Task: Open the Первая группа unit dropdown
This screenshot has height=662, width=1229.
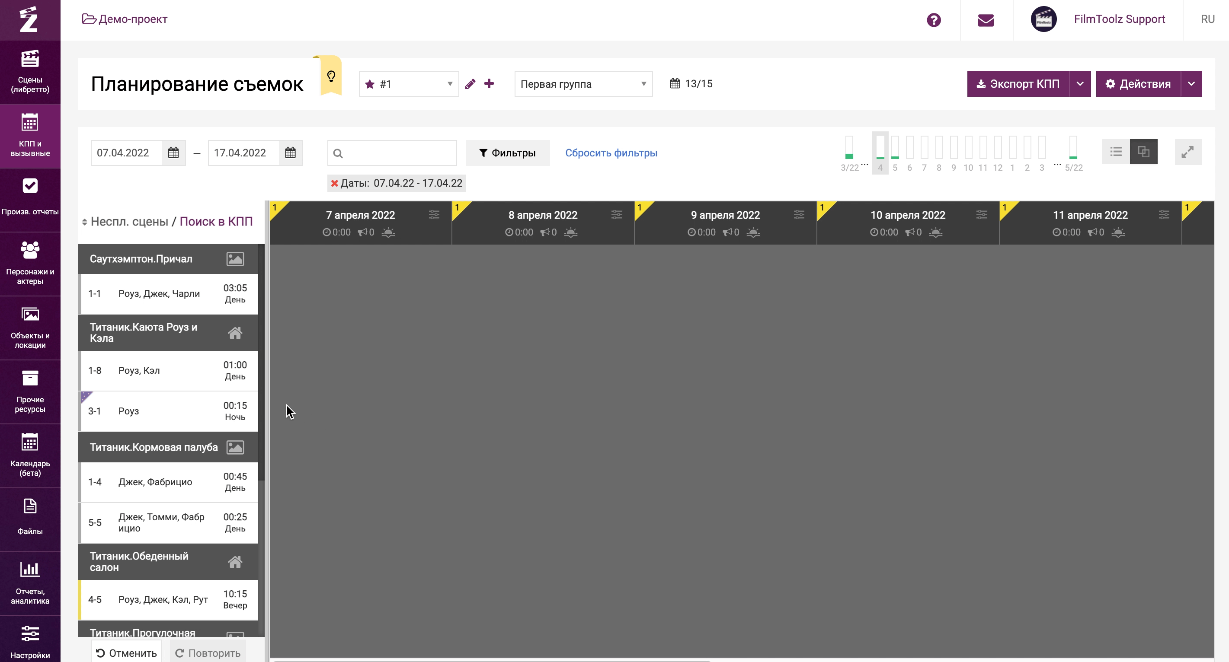Action: click(x=583, y=84)
